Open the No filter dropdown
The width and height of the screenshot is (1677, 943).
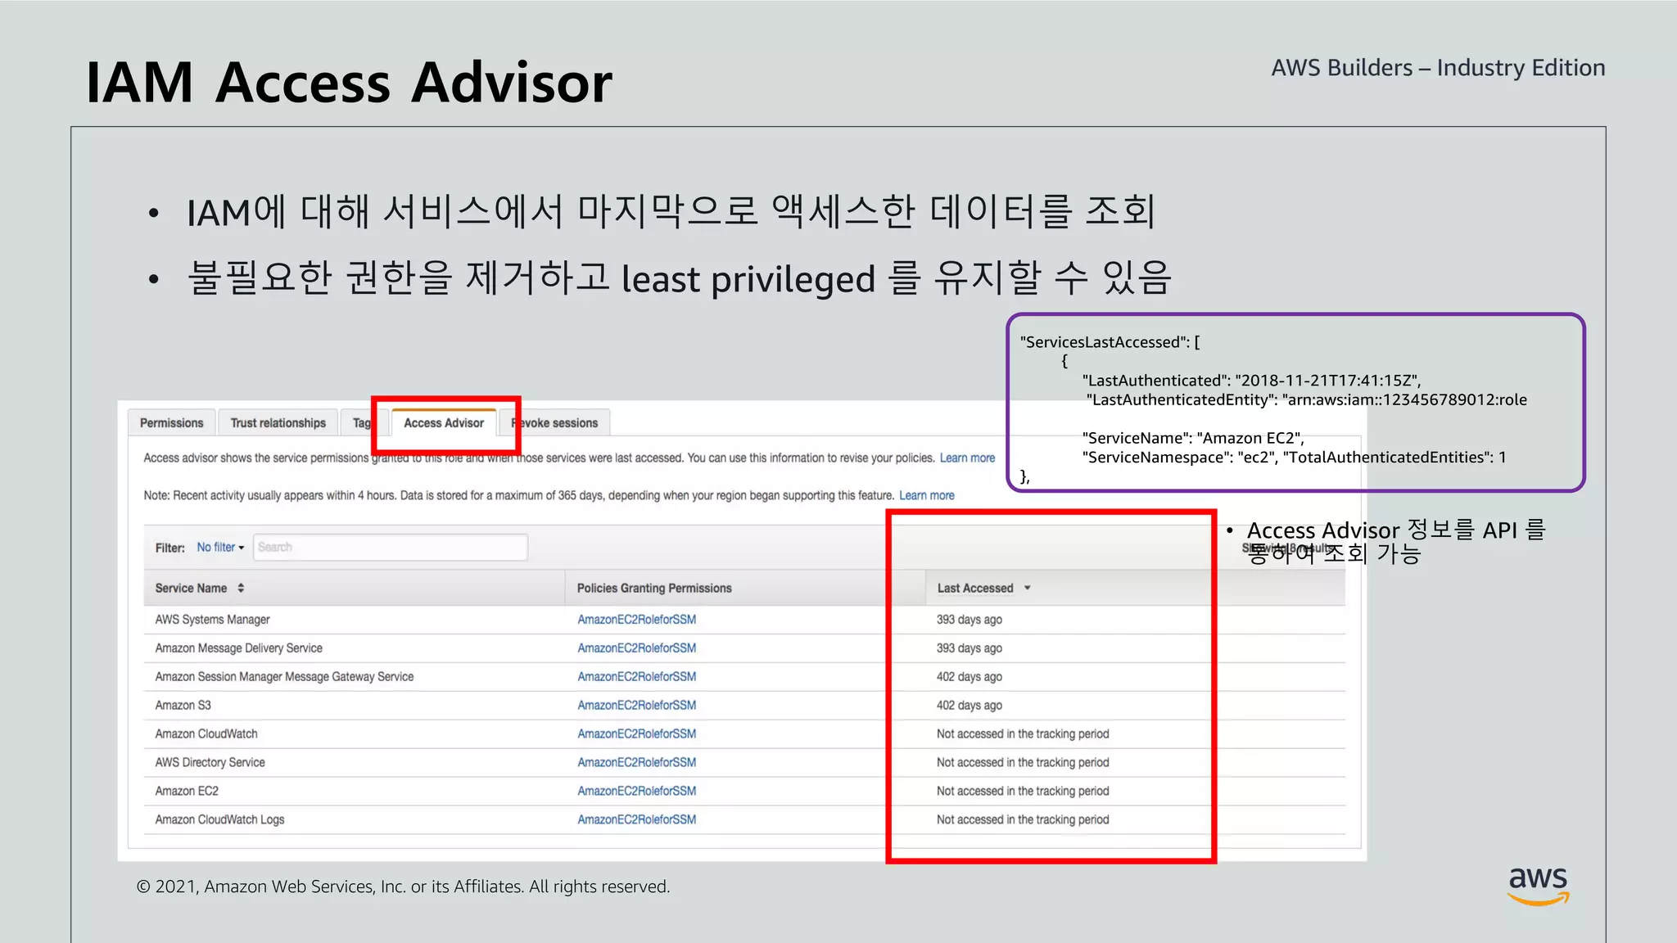point(220,547)
